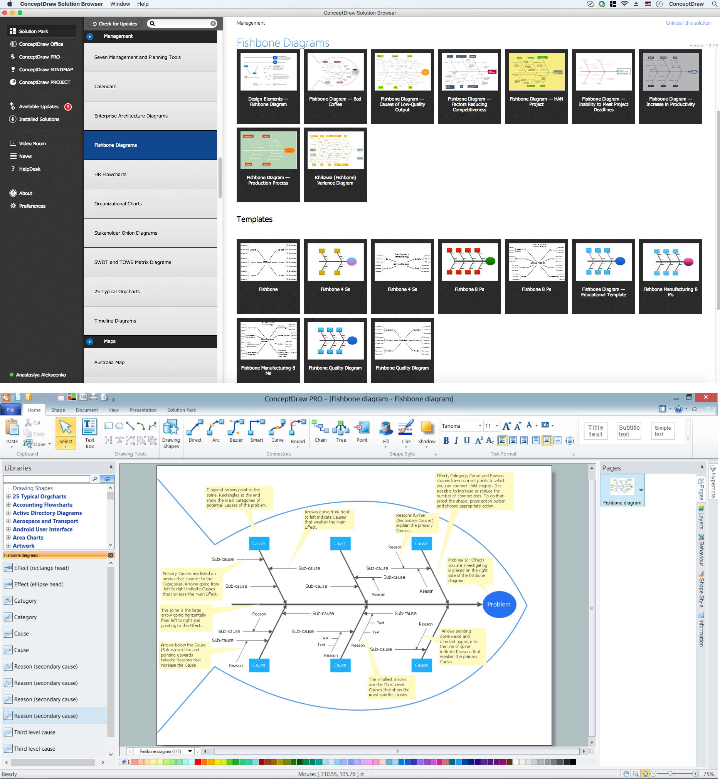Choose the Curve connector tool
Viewport: 720px width, 780px height.
click(x=278, y=431)
